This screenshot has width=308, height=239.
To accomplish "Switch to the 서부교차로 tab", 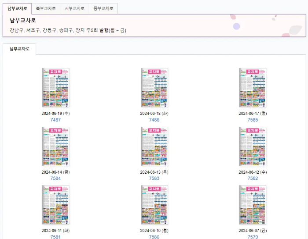I will tap(75, 9).
